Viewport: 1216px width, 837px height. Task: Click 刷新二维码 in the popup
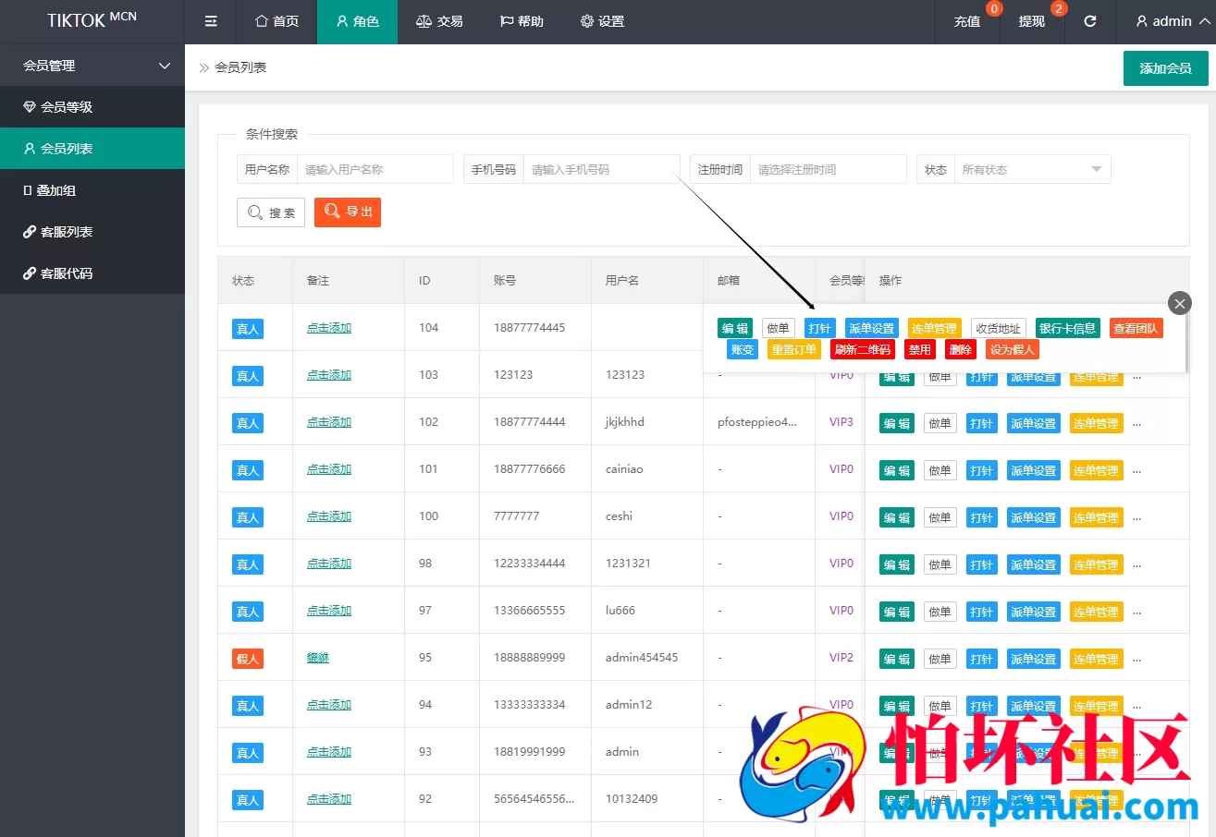[863, 349]
